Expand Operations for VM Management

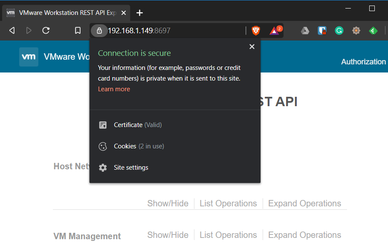(304, 235)
